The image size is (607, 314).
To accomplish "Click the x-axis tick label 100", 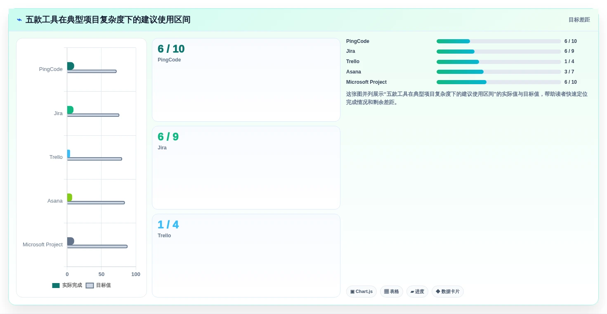I will point(136,274).
